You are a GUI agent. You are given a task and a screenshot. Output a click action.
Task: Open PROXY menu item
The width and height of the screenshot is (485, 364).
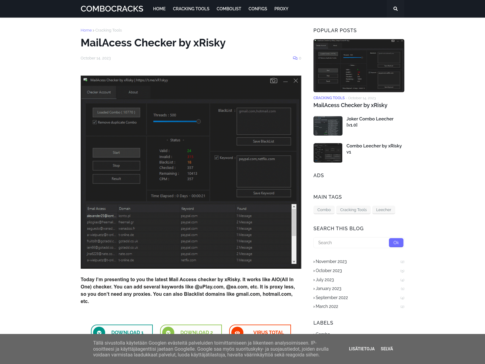(281, 9)
